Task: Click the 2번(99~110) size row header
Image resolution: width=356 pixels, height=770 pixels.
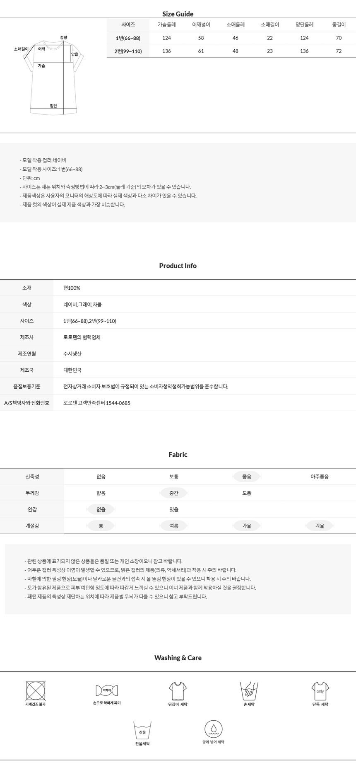Action: click(128, 51)
